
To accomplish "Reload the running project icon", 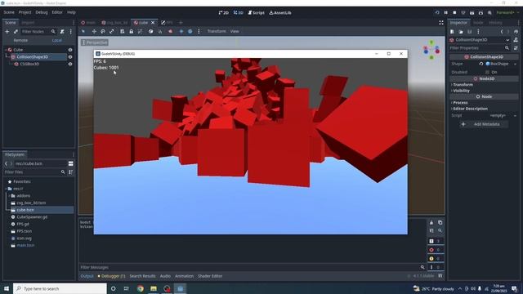I will pyautogui.click(x=437, y=13).
